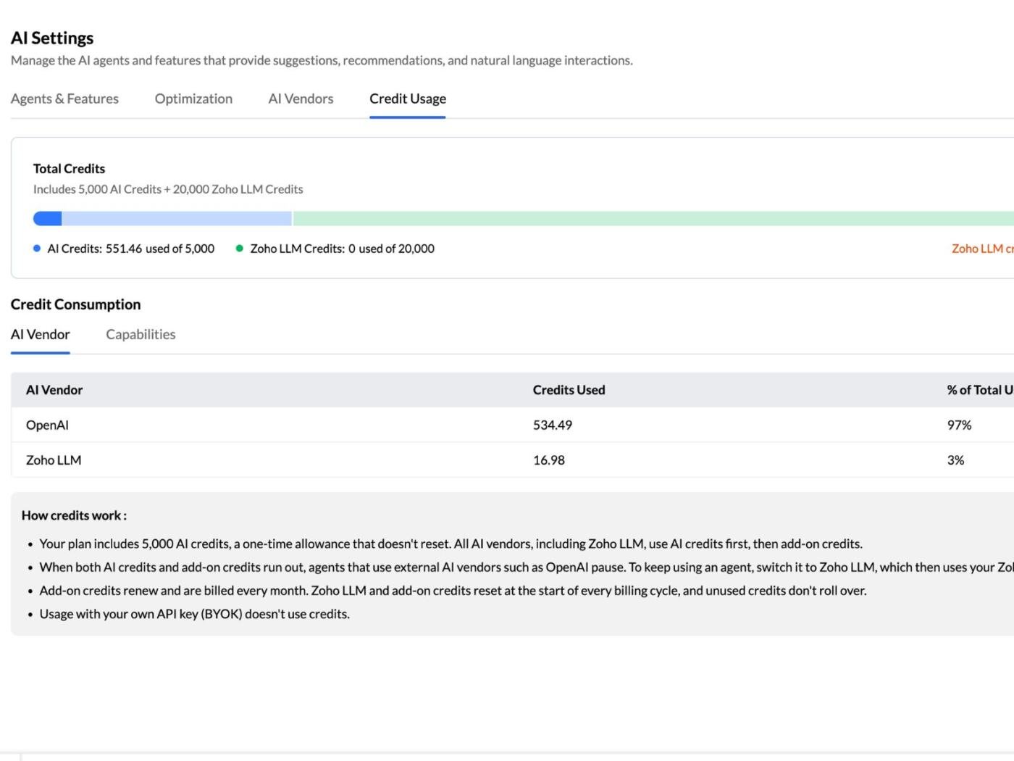The width and height of the screenshot is (1014, 761).
Task: Click the "Credits Used" column header
Action: (569, 390)
